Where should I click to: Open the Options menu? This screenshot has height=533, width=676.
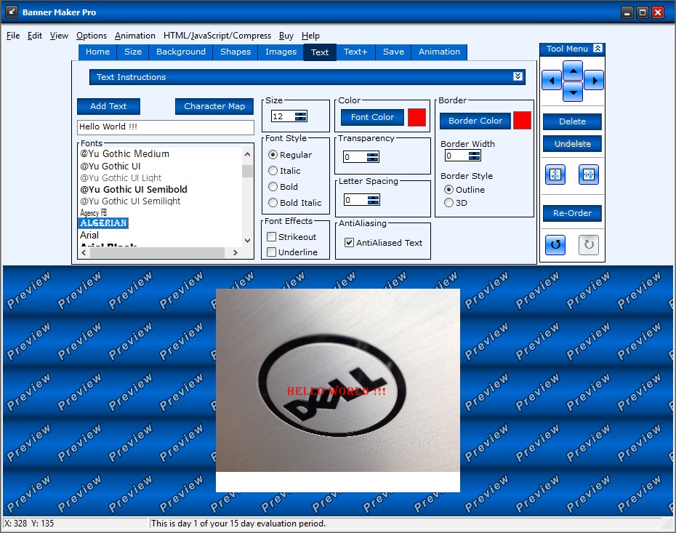click(92, 36)
